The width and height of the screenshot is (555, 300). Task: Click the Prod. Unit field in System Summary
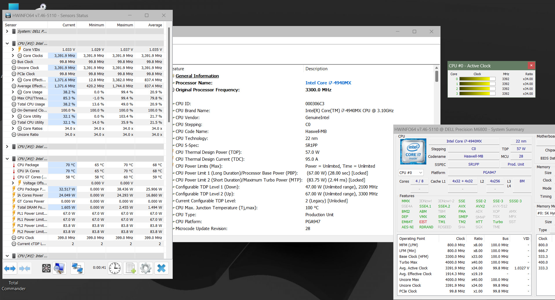click(516, 164)
